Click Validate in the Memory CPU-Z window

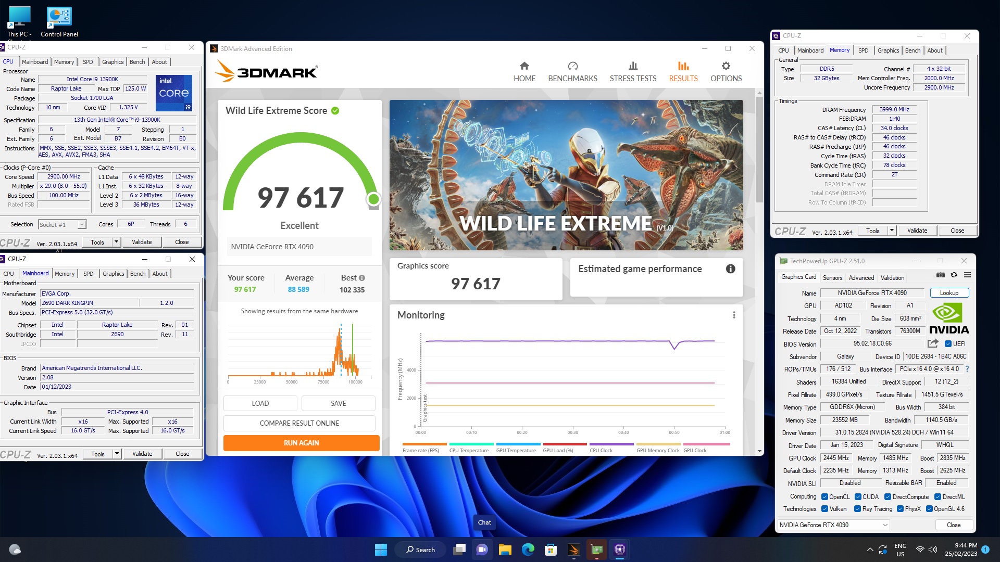pos(917,231)
